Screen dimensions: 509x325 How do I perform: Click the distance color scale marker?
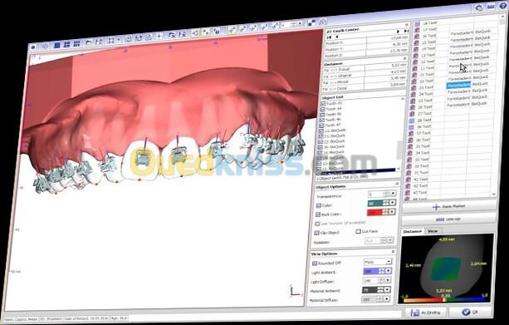(444, 300)
